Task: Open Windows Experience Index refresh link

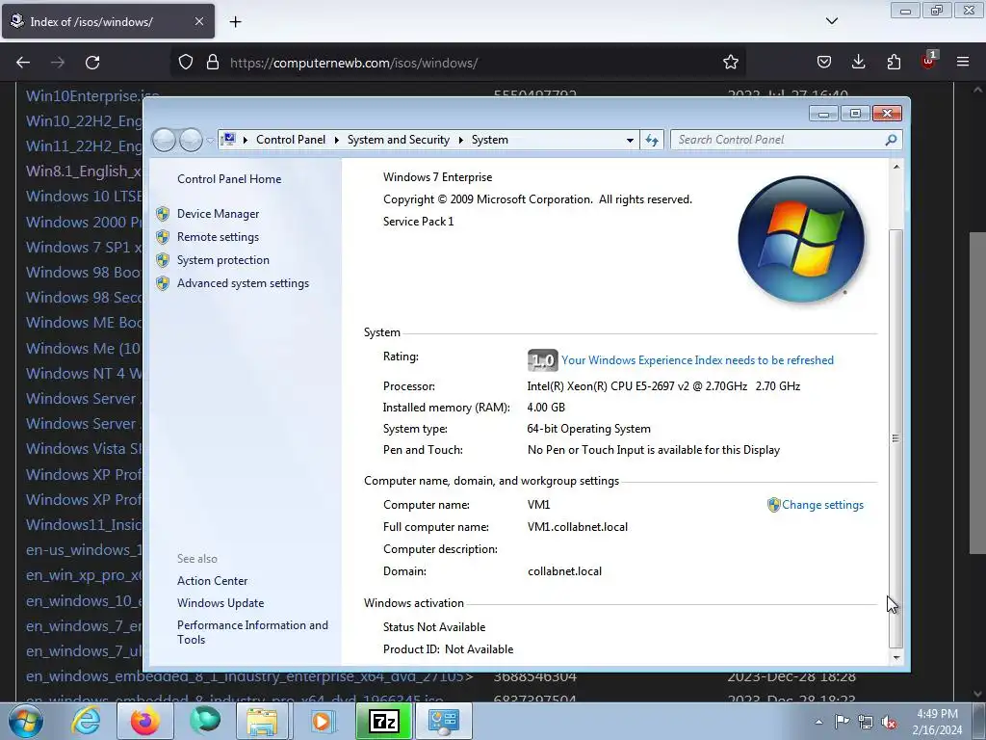Action: point(697,360)
